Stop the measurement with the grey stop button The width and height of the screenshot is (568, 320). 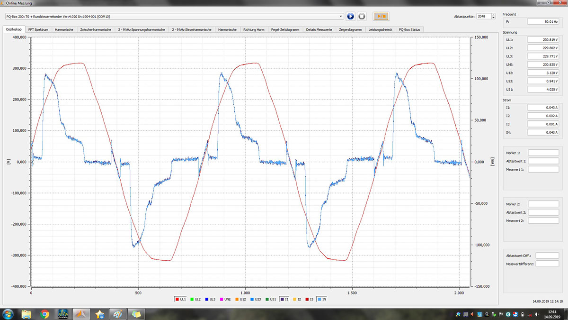click(x=362, y=16)
